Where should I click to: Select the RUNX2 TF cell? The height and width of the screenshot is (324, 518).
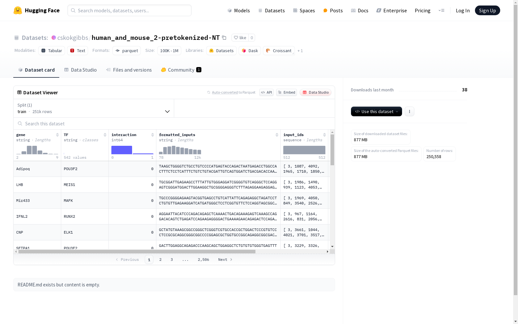coord(85,216)
